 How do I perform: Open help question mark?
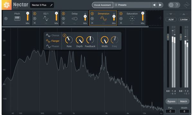[x=177, y=5]
